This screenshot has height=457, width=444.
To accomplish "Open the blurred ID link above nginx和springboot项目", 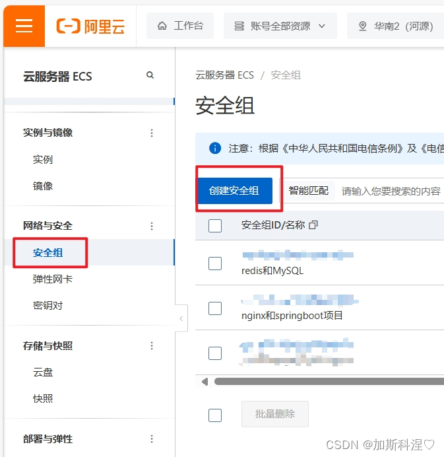I will point(300,300).
